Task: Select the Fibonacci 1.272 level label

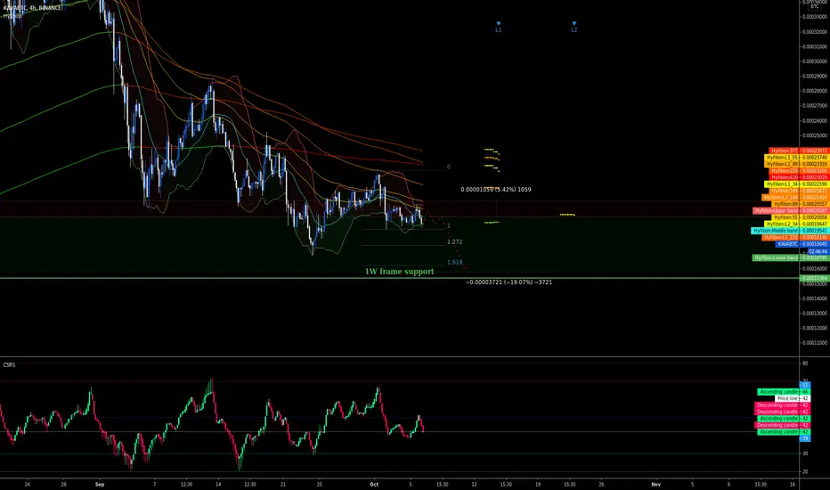Action: 455,242
